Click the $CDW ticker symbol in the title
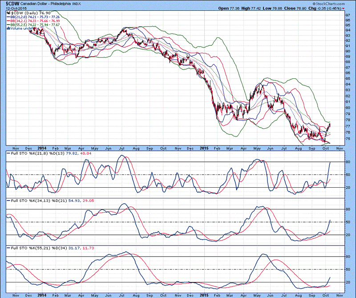 point(11,3)
